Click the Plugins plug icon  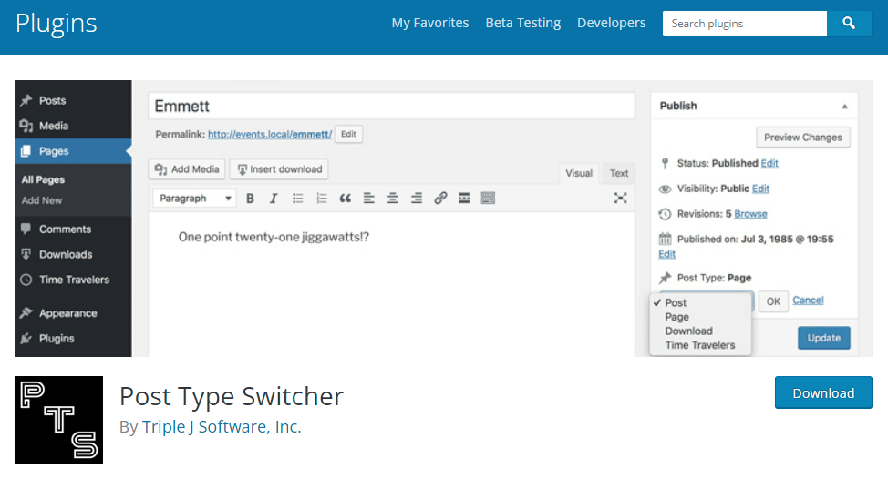26,338
